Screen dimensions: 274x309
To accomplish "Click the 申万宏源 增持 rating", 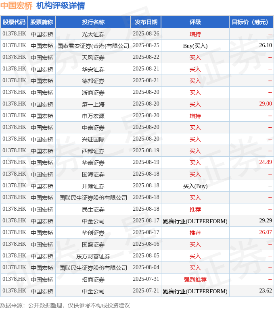I will point(195,116).
